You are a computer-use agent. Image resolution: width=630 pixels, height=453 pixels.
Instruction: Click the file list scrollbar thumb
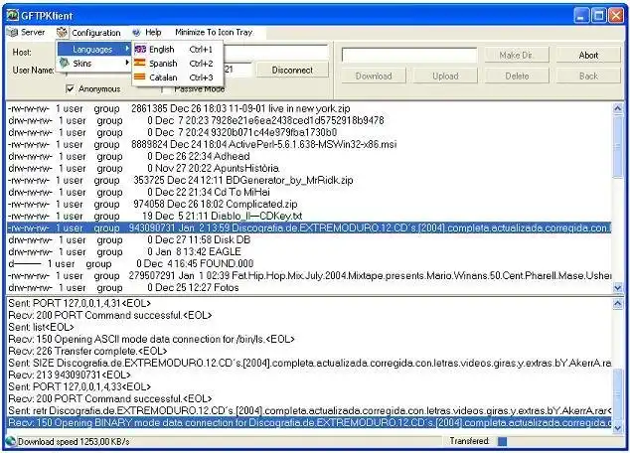coord(617,147)
